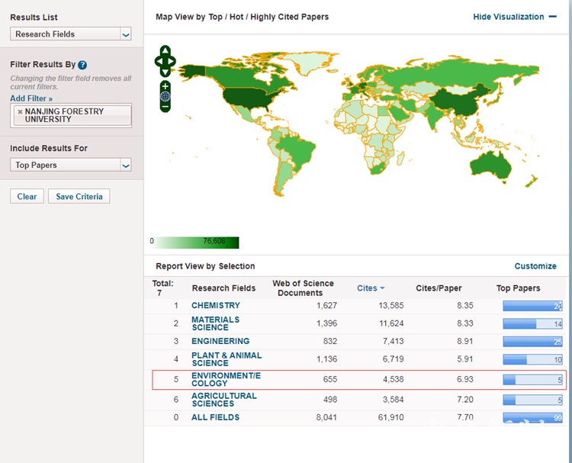Screen dimensions: 572x463
Task: Pan the map left with the arrow
Action: tap(158, 61)
